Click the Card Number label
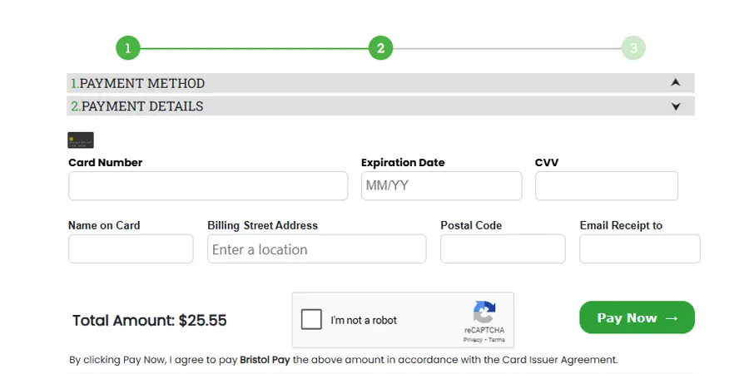 click(x=106, y=163)
